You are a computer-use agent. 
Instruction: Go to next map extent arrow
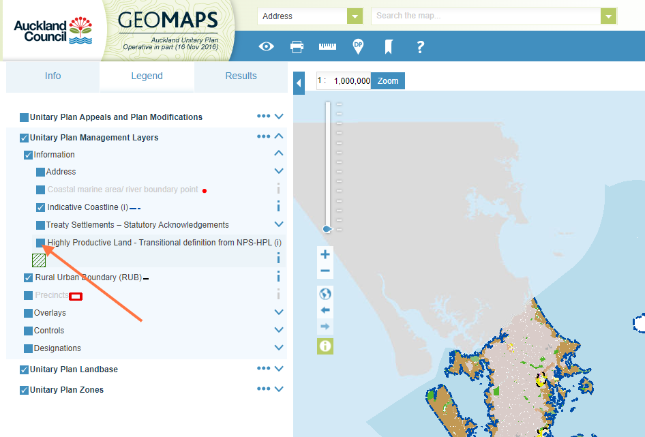[325, 327]
